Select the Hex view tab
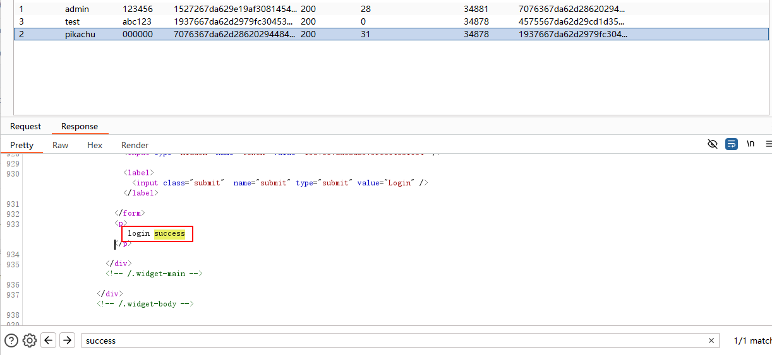The width and height of the screenshot is (772, 355). (x=95, y=145)
